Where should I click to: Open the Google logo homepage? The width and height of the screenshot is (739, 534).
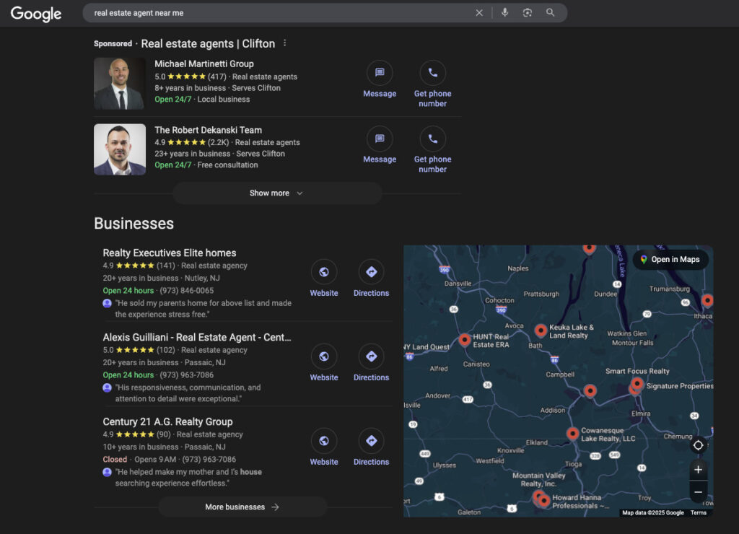(x=36, y=14)
